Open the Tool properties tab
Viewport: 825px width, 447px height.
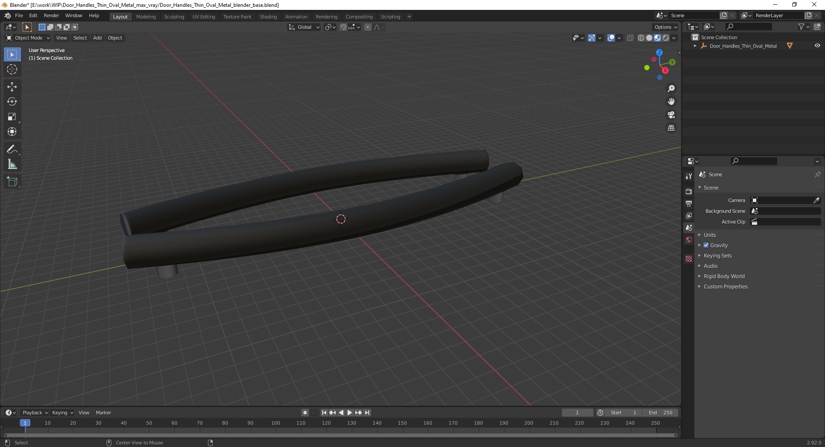(689, 176)
